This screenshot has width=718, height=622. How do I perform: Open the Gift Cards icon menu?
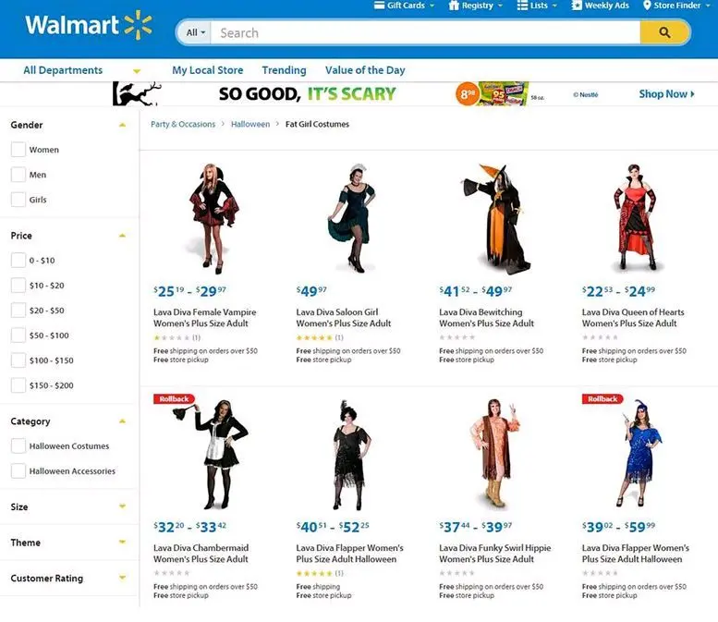[x=379, y=6]
